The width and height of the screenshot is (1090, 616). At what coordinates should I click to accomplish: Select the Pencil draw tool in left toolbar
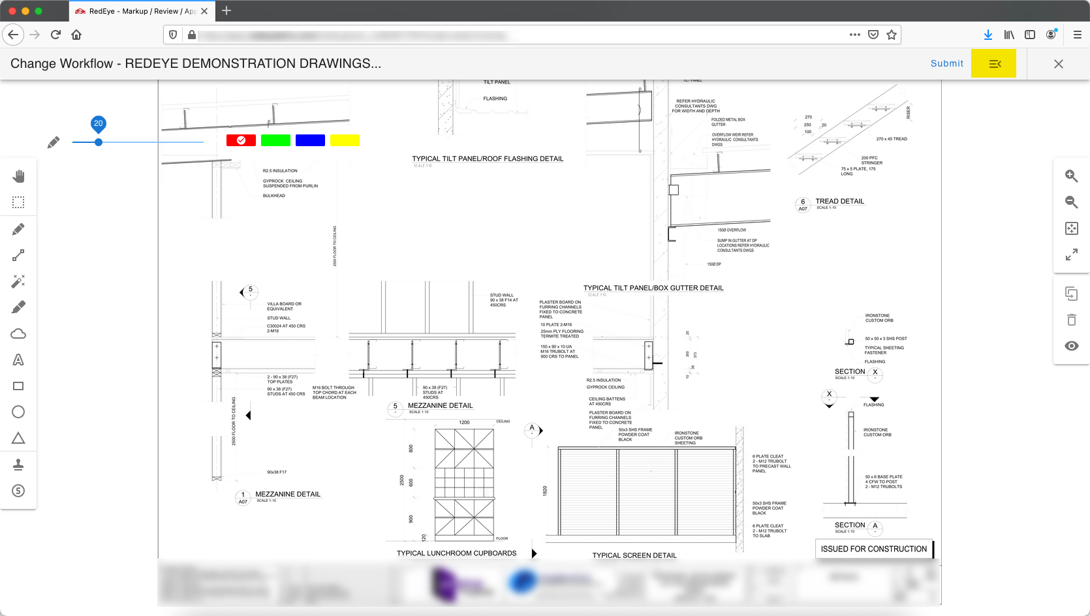click(18, 229)
